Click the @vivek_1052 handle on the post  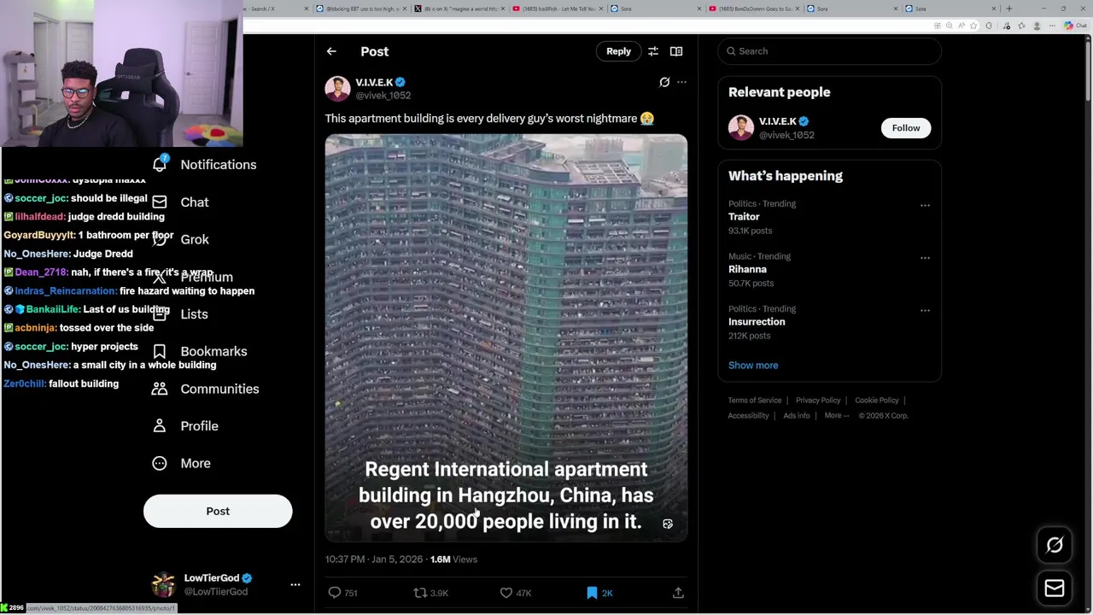point(383,96)
